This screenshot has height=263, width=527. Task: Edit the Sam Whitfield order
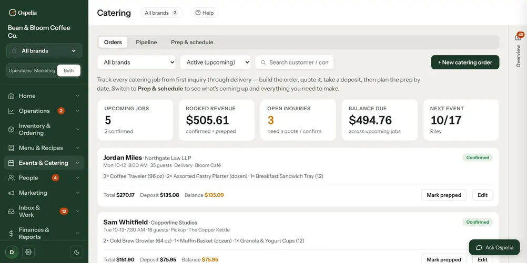click(x=482, y=259)
